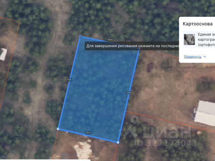Click inside the blue filled polygon area
Screen dimensions: 215x161
tap(99, 89)
